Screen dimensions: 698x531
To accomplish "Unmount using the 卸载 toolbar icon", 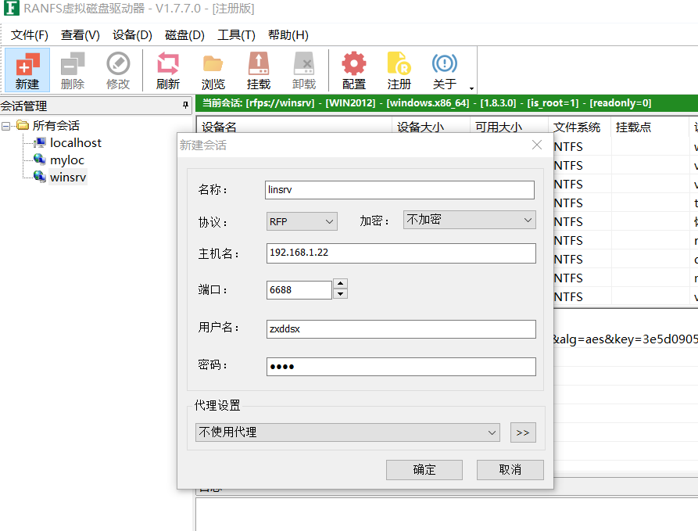I will point(303,70).
